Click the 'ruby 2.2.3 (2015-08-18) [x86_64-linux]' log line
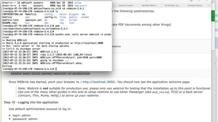This screenshot has width=218, height=122. coord(47,55)
